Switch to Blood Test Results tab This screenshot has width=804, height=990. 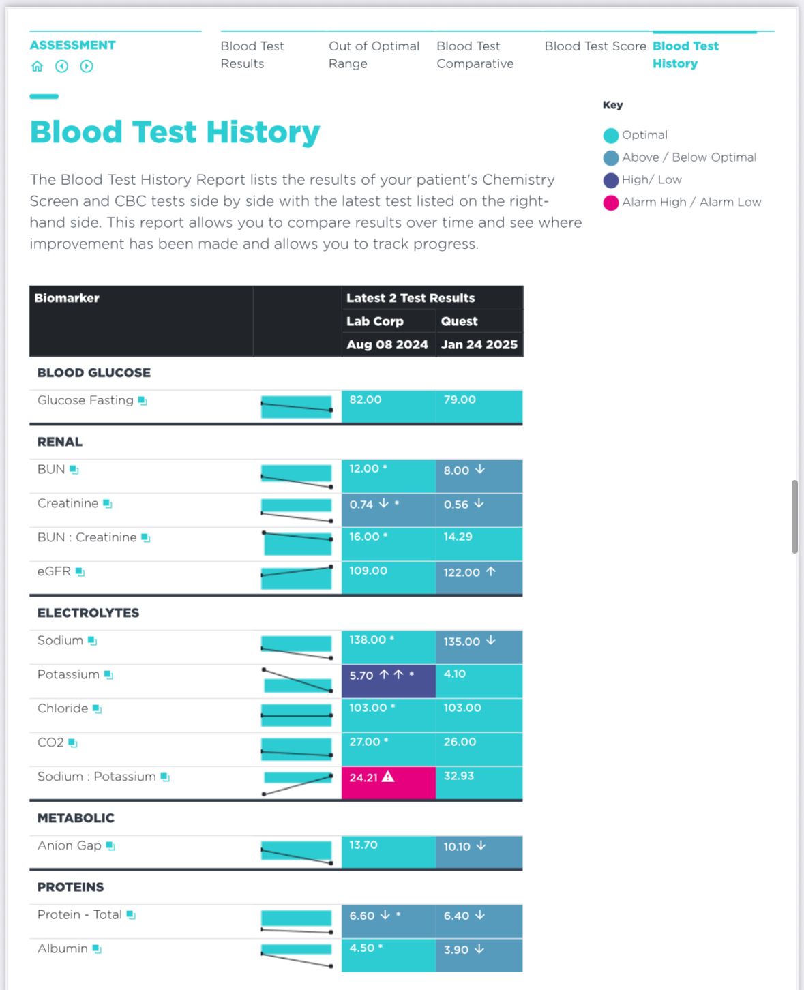[252, 55]
